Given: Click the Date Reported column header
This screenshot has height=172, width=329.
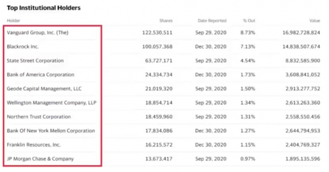Looking at the screenshot, I should 212,21.
